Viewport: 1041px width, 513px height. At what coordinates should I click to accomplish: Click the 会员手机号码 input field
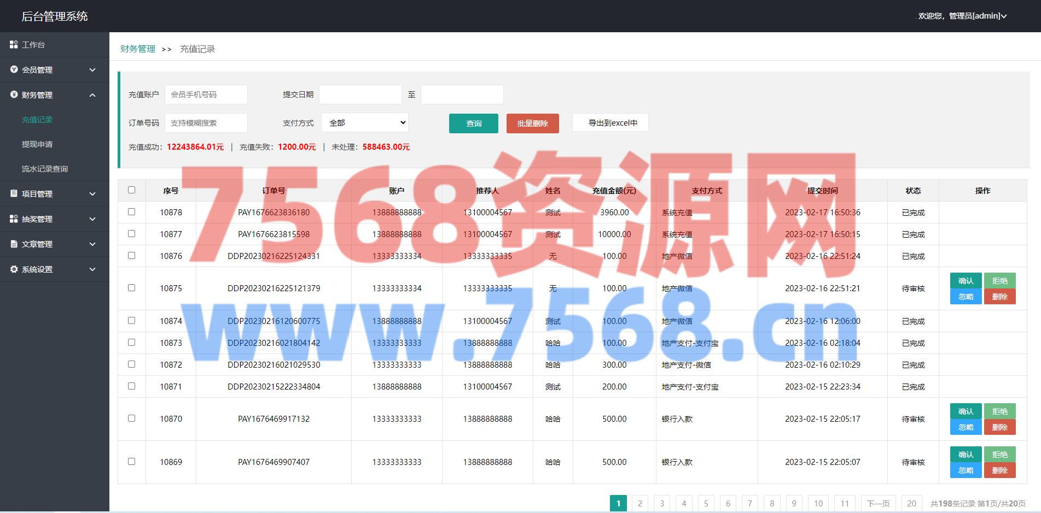click(206, 95)
